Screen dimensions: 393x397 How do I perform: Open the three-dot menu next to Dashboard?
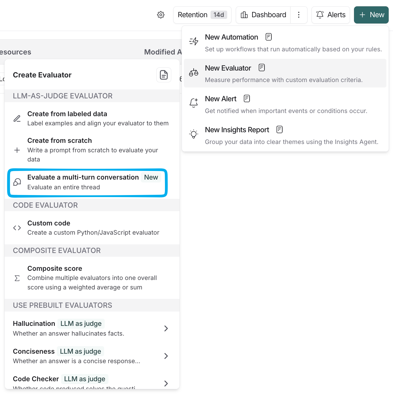pos(299,15)
